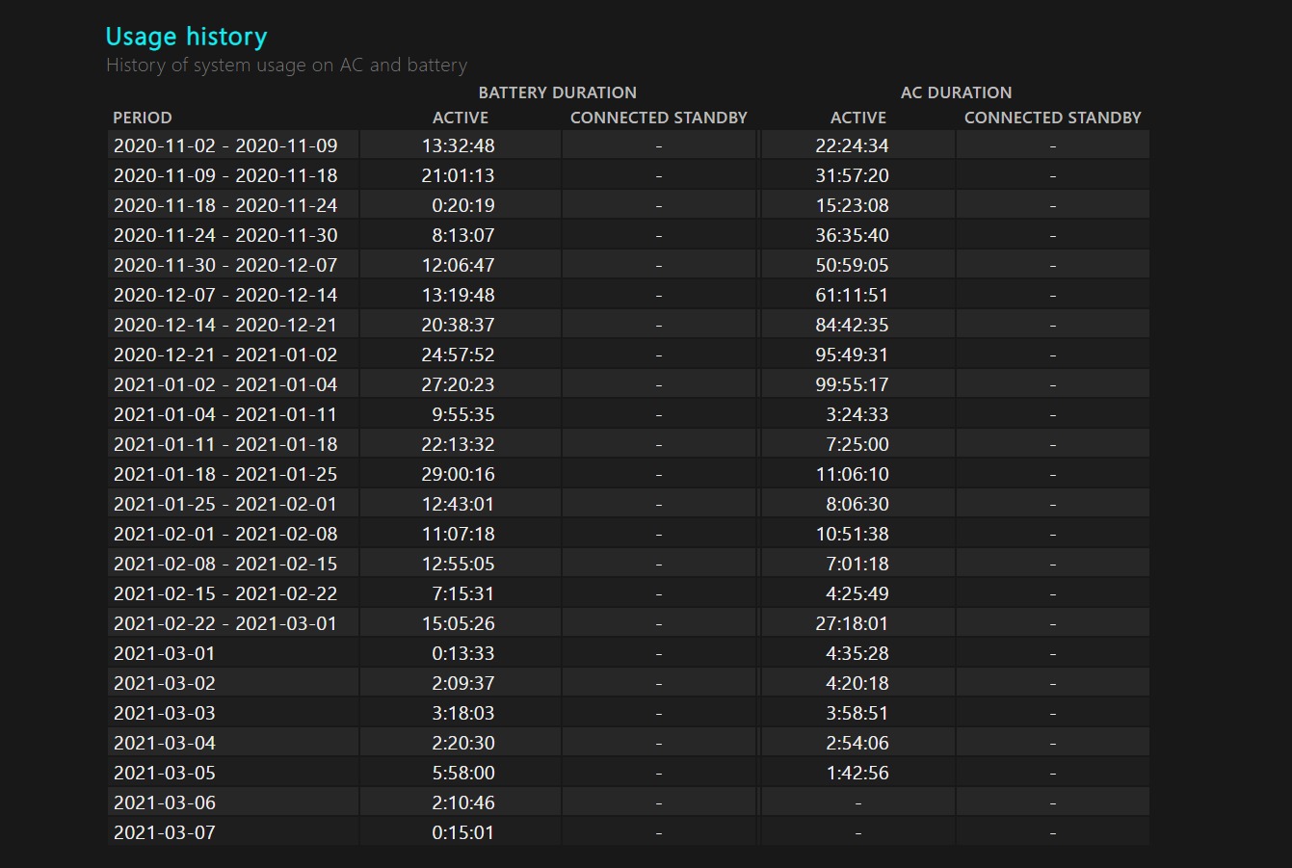Viewport: 1292px width, 868px height.
Task: Select the AC active value 1:42:56
Action: click(857, 773)
